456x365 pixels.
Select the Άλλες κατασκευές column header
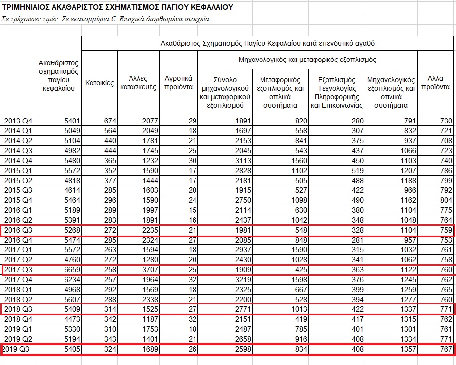(138, 83)
